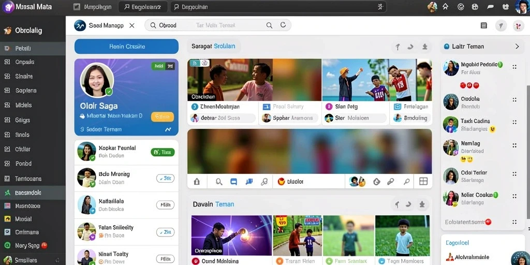Open the options dots for Nemlag
Viewport: 530px width, 265px height.
[x=514, y=145]
